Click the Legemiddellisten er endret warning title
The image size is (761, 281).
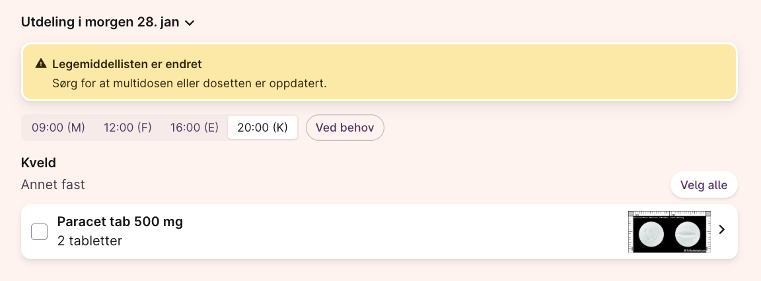127,64
